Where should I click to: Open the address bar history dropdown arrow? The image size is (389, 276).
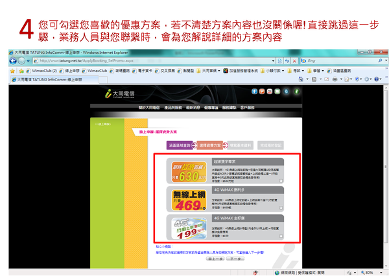coord(273,60)
